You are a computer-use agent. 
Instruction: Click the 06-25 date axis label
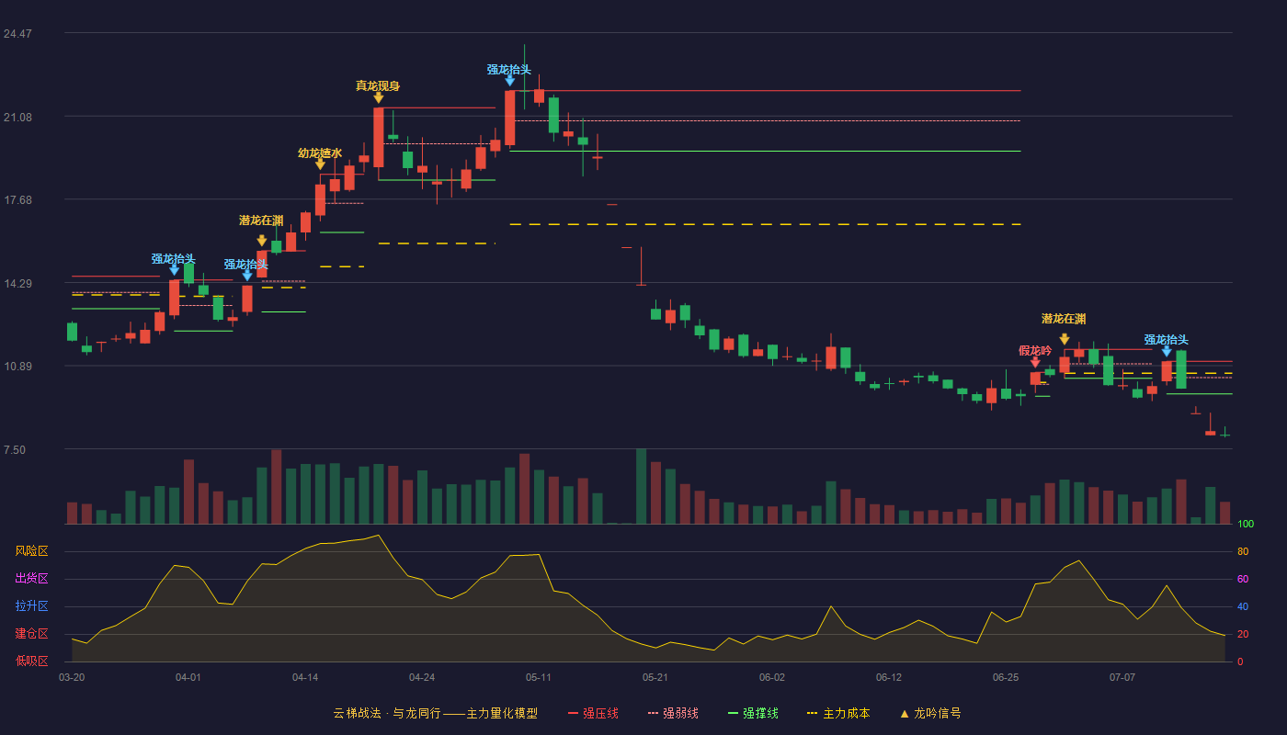pos(1006,677)
